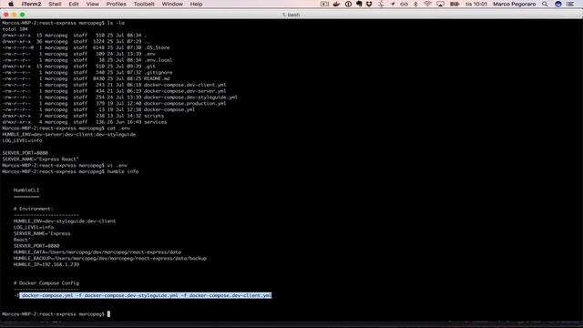The height and width of the screenshot is (328, 583).
Task: Open the Edit menu
Action: pyautogui.click(x=74, y=4)
